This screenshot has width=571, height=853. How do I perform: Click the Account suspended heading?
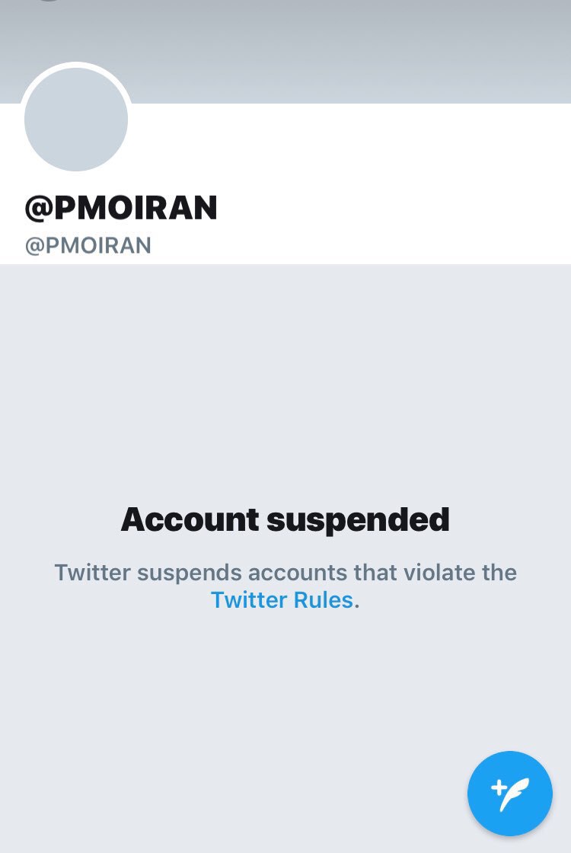pos(285,519)
